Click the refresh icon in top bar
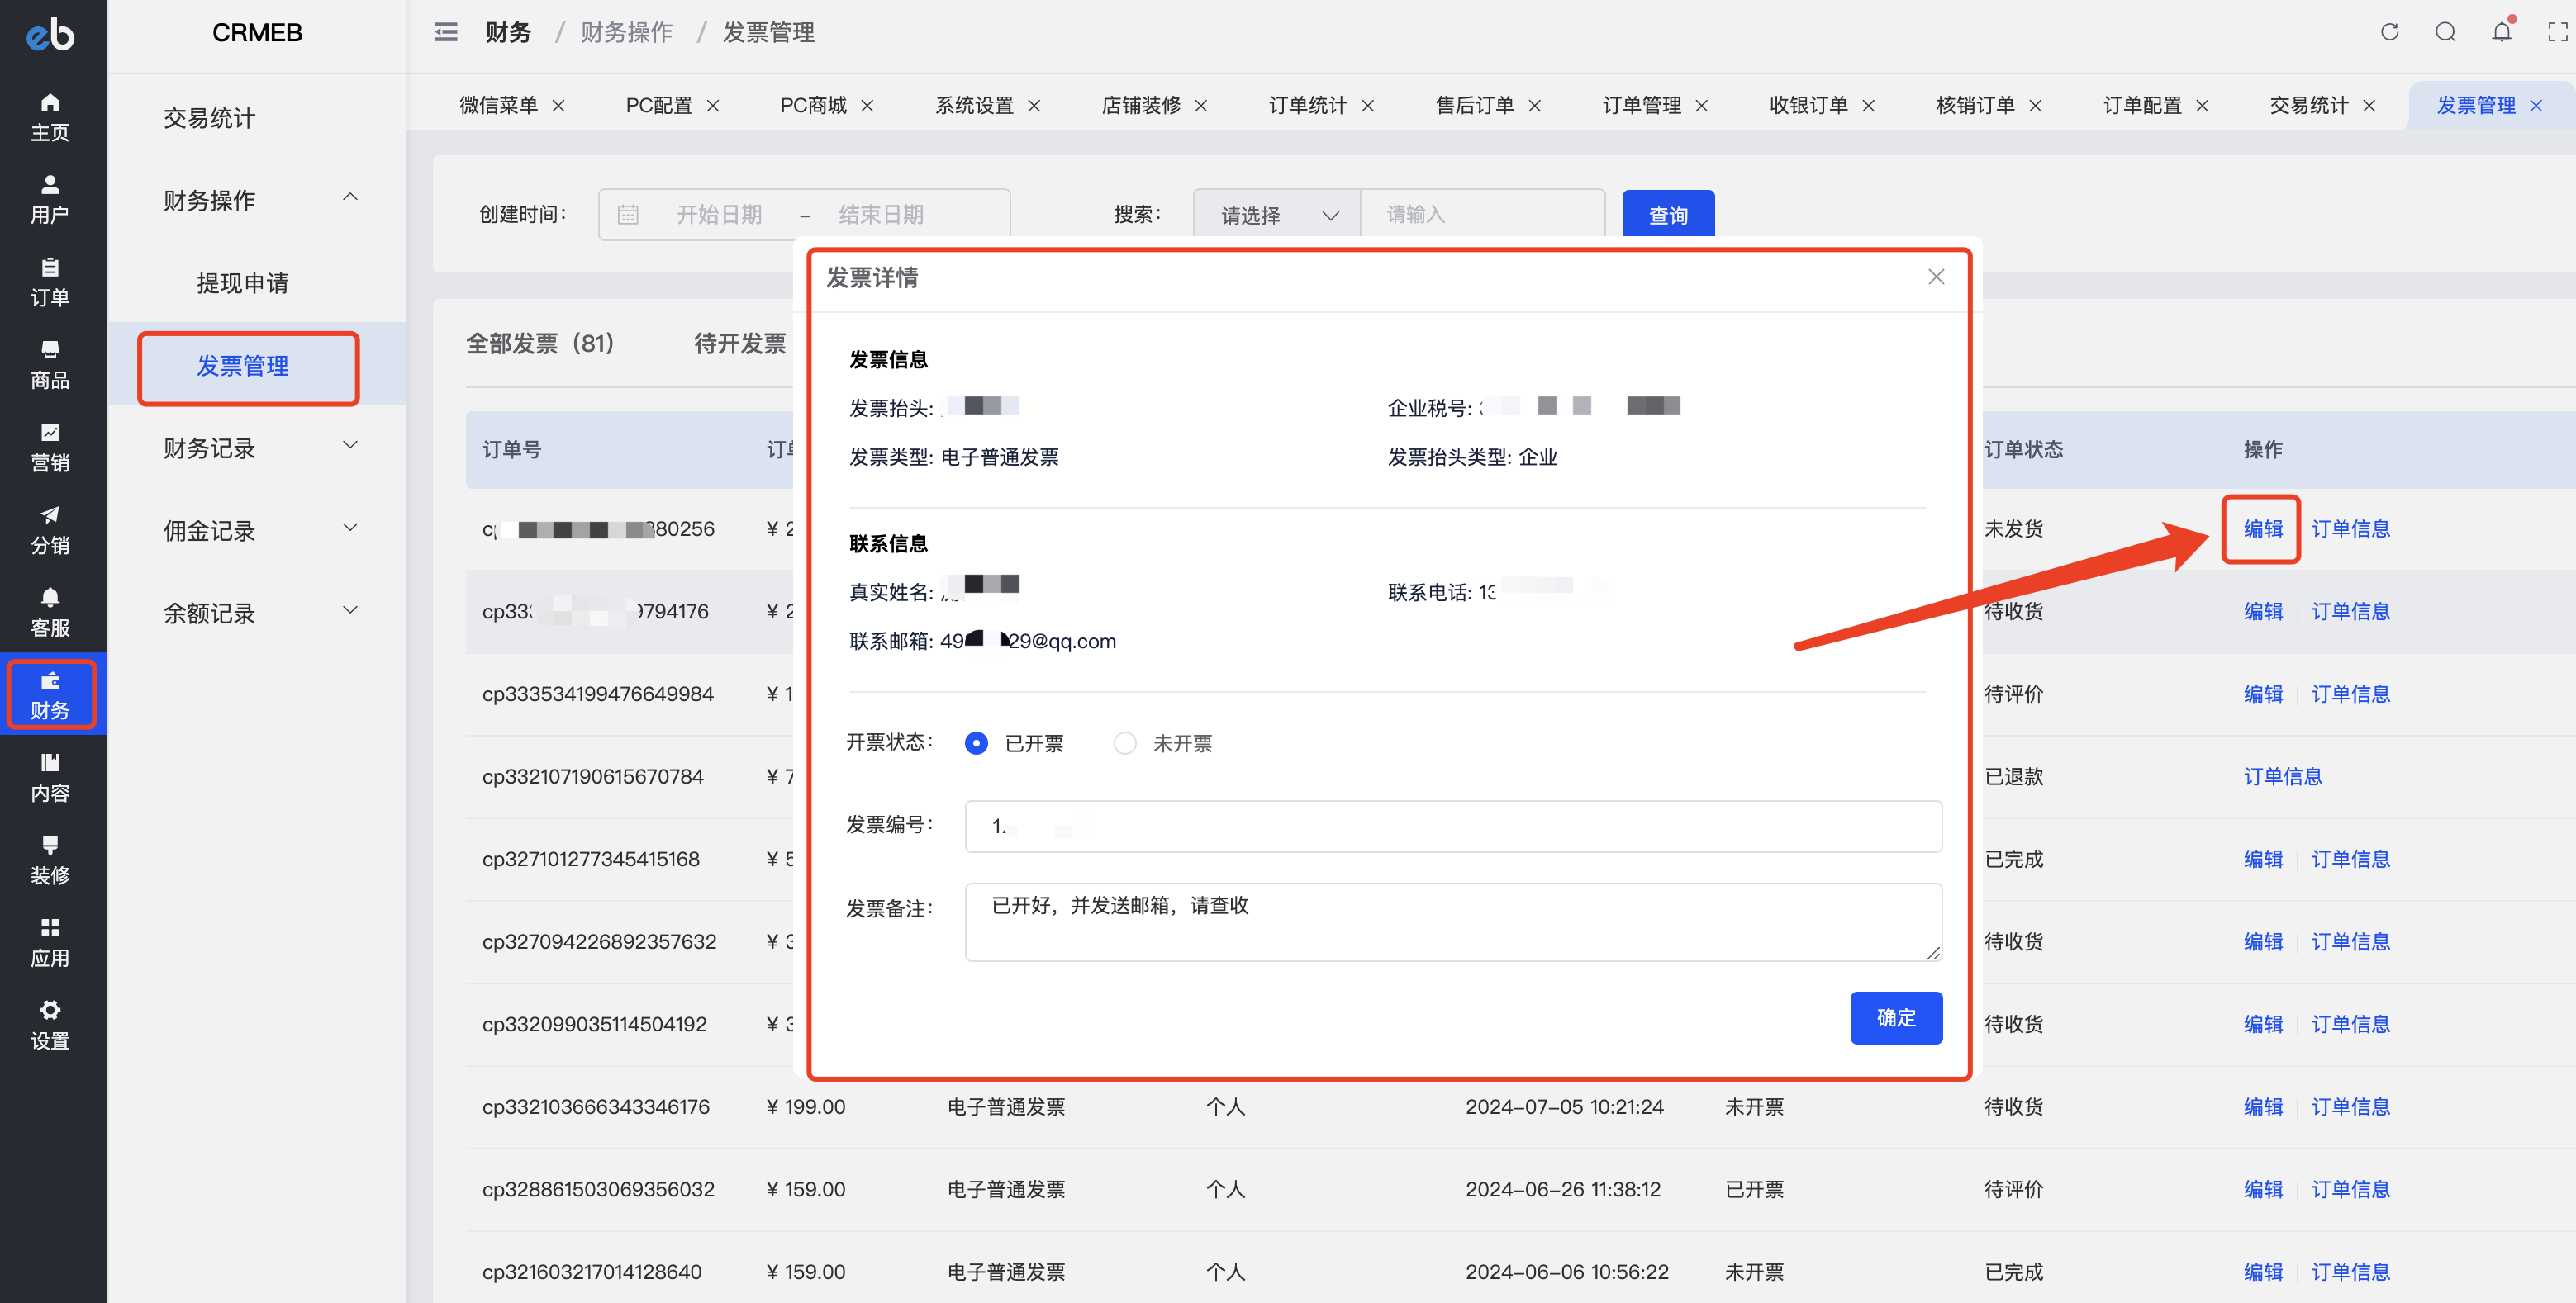2576x1303 pixels. tap(2389, 32)
